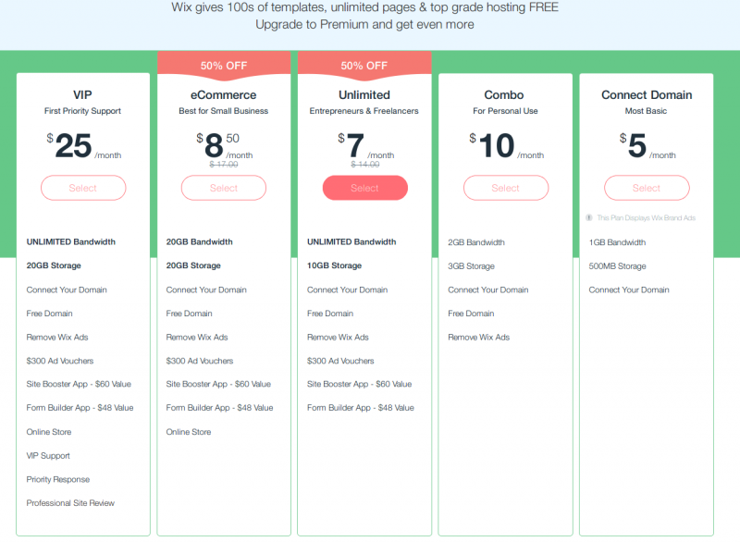The image size is (740, 542).
Task: Click the $25 per month price
Action: click(x=83, y=146)
